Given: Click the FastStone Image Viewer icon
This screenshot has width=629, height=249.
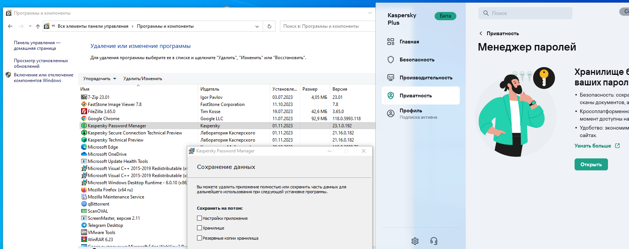Looking at the screenshot, I should click(84, 104).
